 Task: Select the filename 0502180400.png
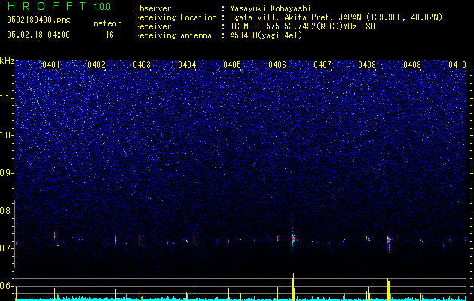coord(38,20)
